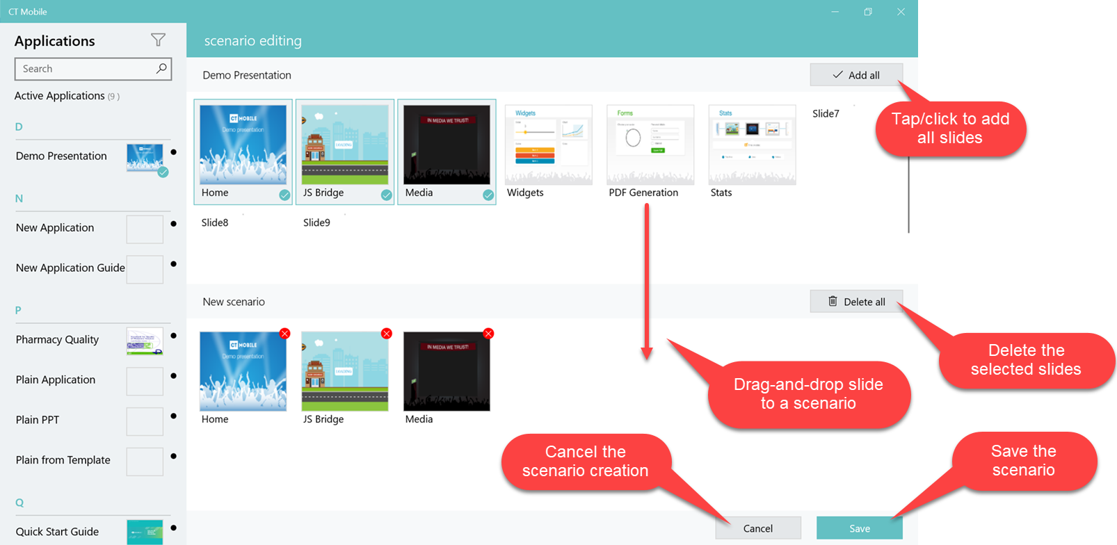Click the Pharmacy Quality application thumbnail
Screen dimensions: 1117x545
pyautogui.click(x=145, y=341)
